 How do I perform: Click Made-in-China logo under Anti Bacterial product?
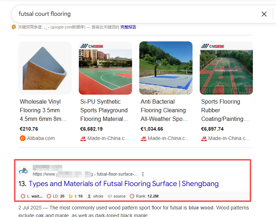coord(144,139)
